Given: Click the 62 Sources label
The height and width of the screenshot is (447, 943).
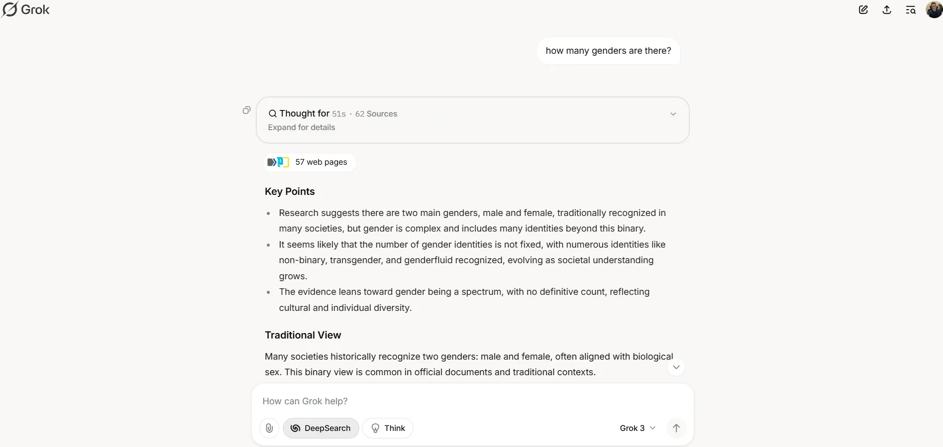Looking at the screenshot, I should pos(376,114).
